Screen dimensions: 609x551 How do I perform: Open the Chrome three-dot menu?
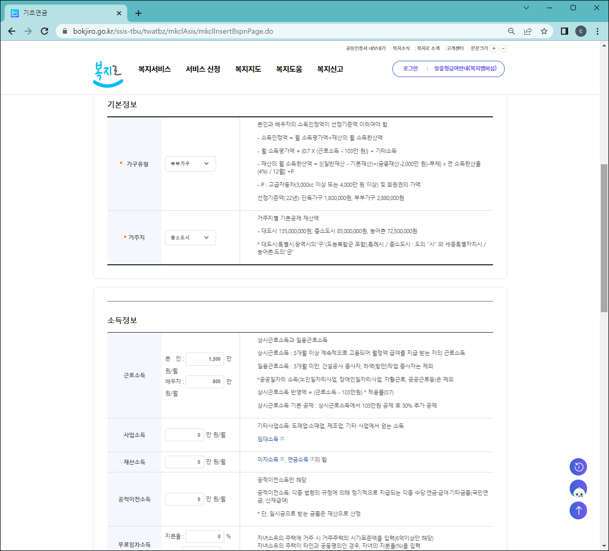[x=597, y=31]
